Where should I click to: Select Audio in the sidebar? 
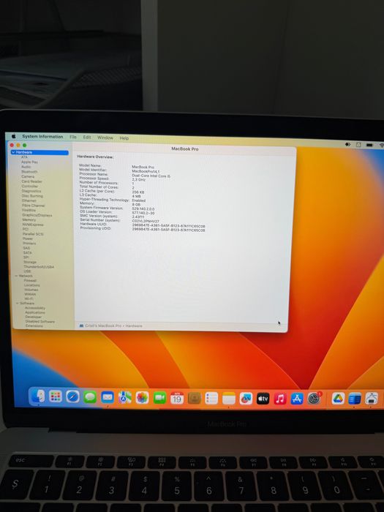click(x=26, y=167)
